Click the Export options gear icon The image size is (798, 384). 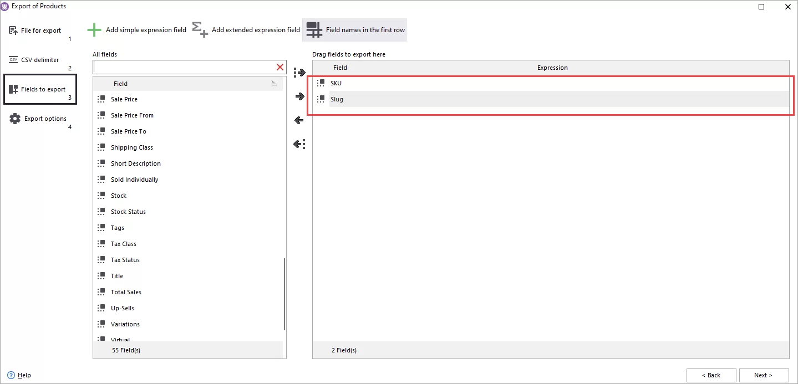(14, 118)
